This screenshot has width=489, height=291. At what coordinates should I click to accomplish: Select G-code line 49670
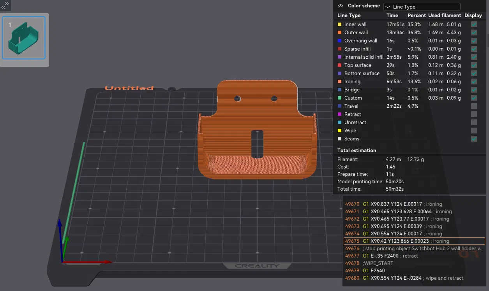[415, 204]
